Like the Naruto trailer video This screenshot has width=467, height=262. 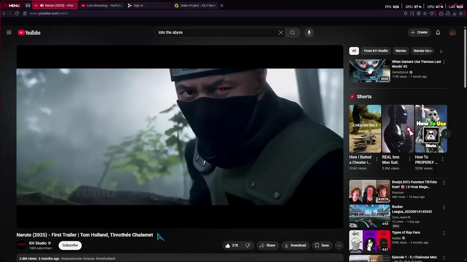point(232,245)
